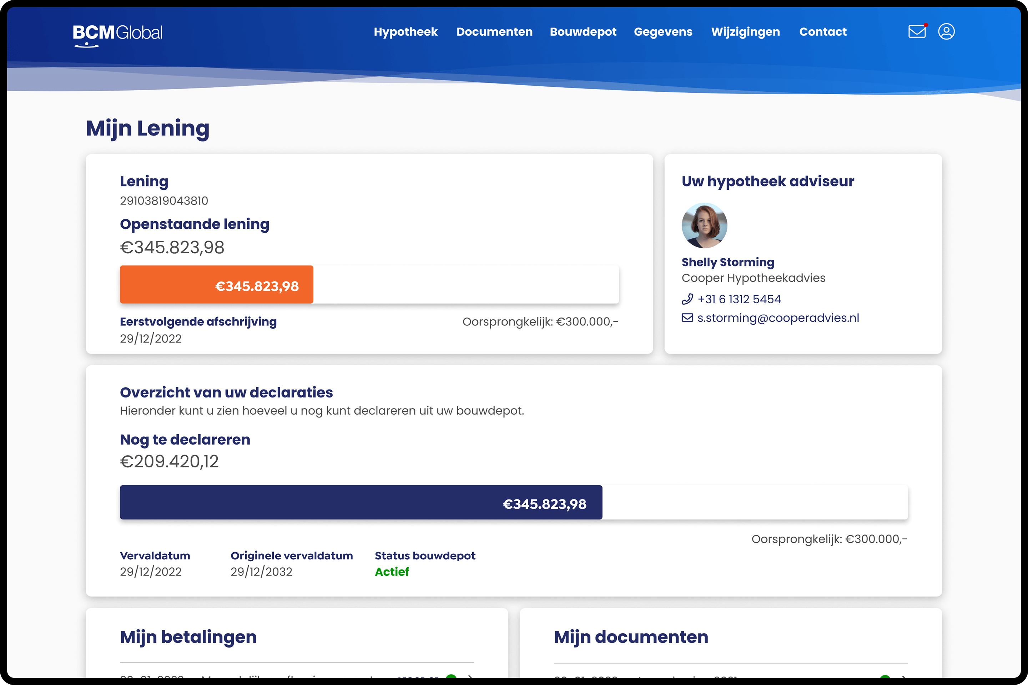
Task: Navigate to Wijzigingen
Action: pos(745,32)
